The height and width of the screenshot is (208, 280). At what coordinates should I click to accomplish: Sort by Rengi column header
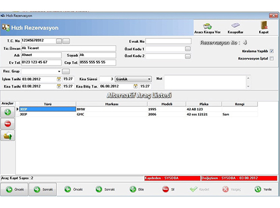[240, 104]
